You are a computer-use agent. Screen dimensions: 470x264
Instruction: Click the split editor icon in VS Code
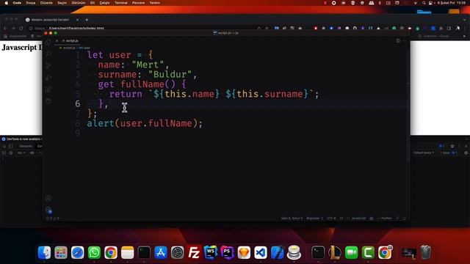pyautogui.click(x=398, y=40)
